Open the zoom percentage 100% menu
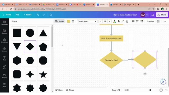The height and width of the screenshot is (95, 169). point(127,90)
